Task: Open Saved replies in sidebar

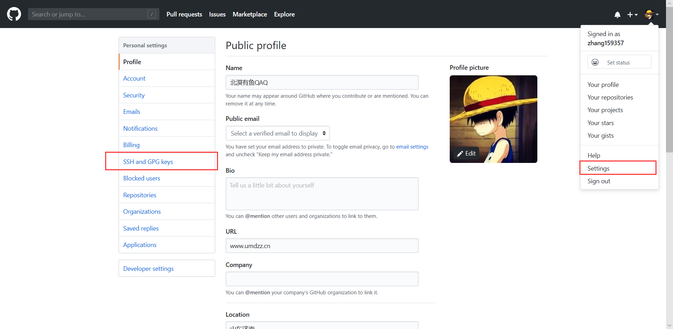Action: pyautogui.click(x=167, y=228)
